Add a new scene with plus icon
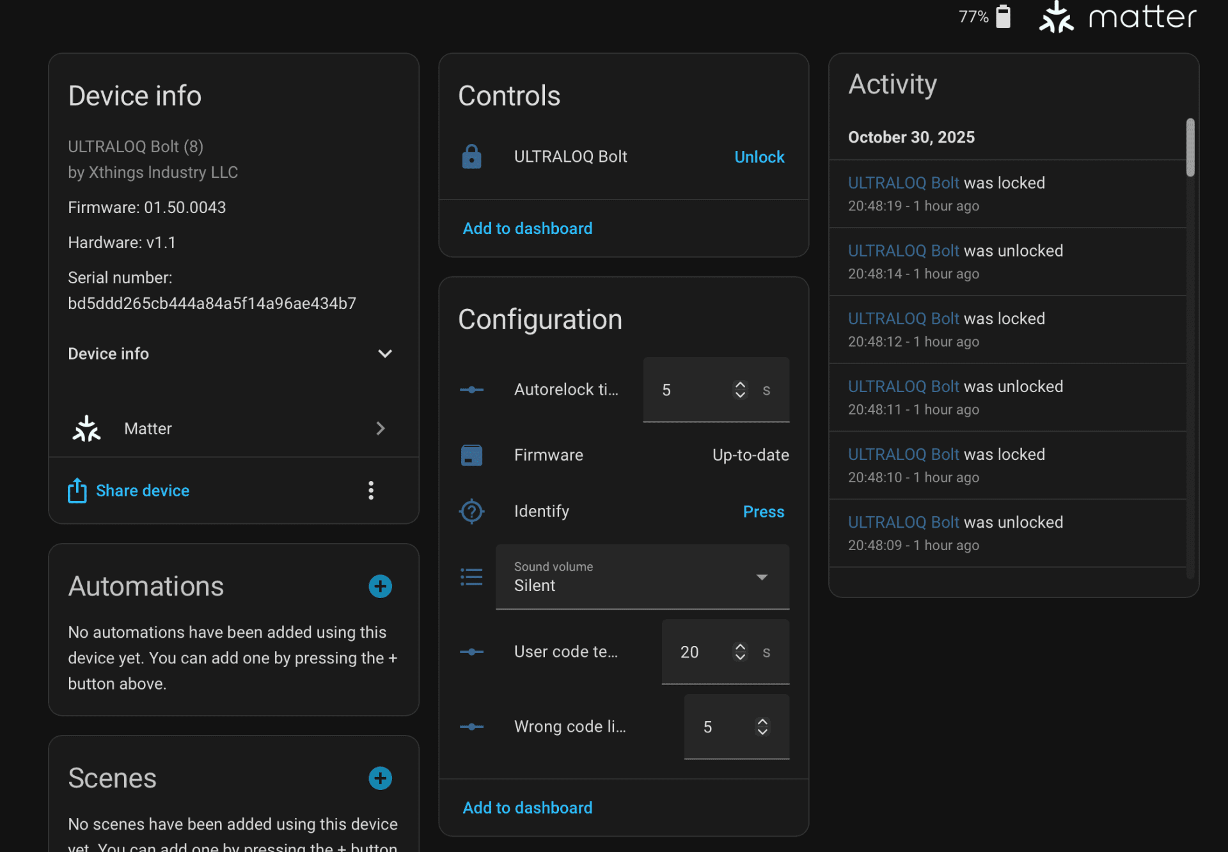The width and height of the screenshot is (1228, 852). click(380, 778)
